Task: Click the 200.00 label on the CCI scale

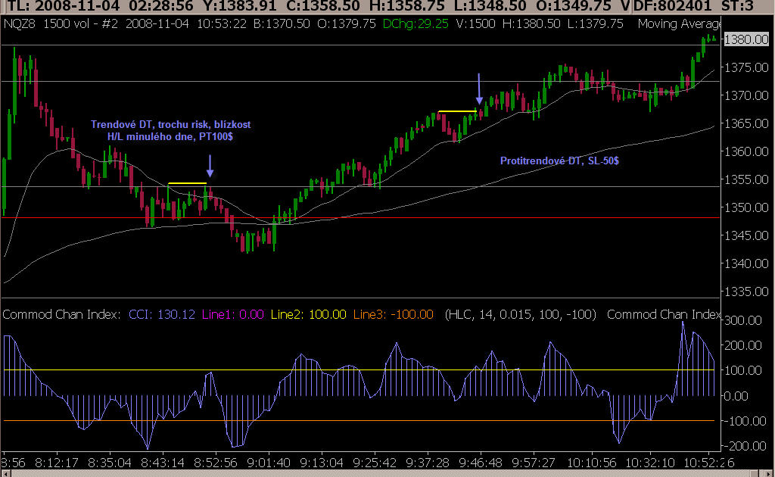Action: (x=743, y=345)
